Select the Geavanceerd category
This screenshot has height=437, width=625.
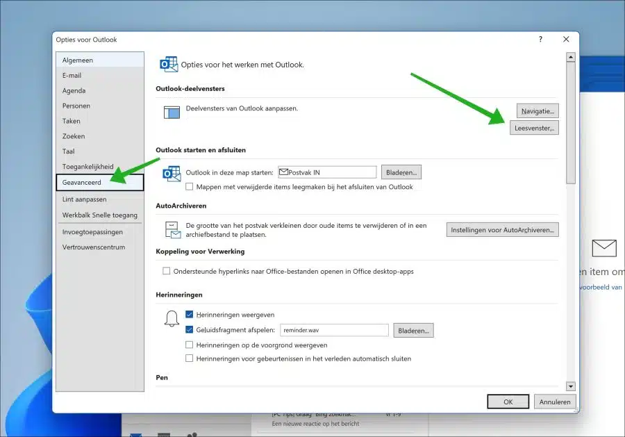pos(100,182)
